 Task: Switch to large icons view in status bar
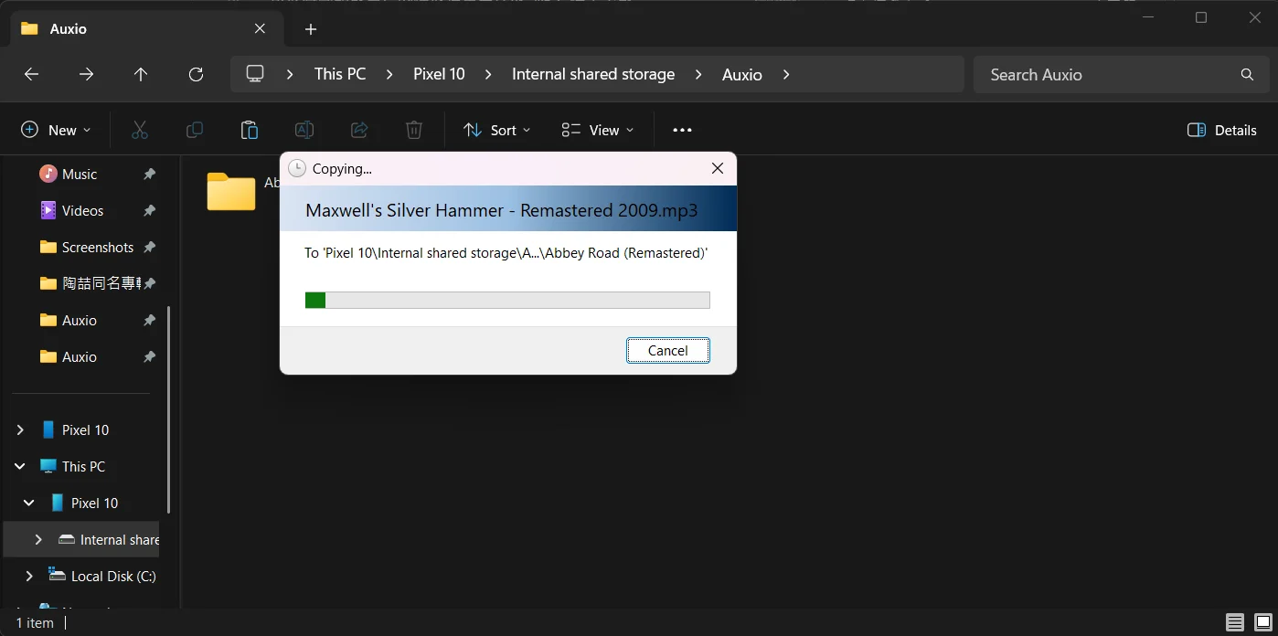tap(1262, 623)
